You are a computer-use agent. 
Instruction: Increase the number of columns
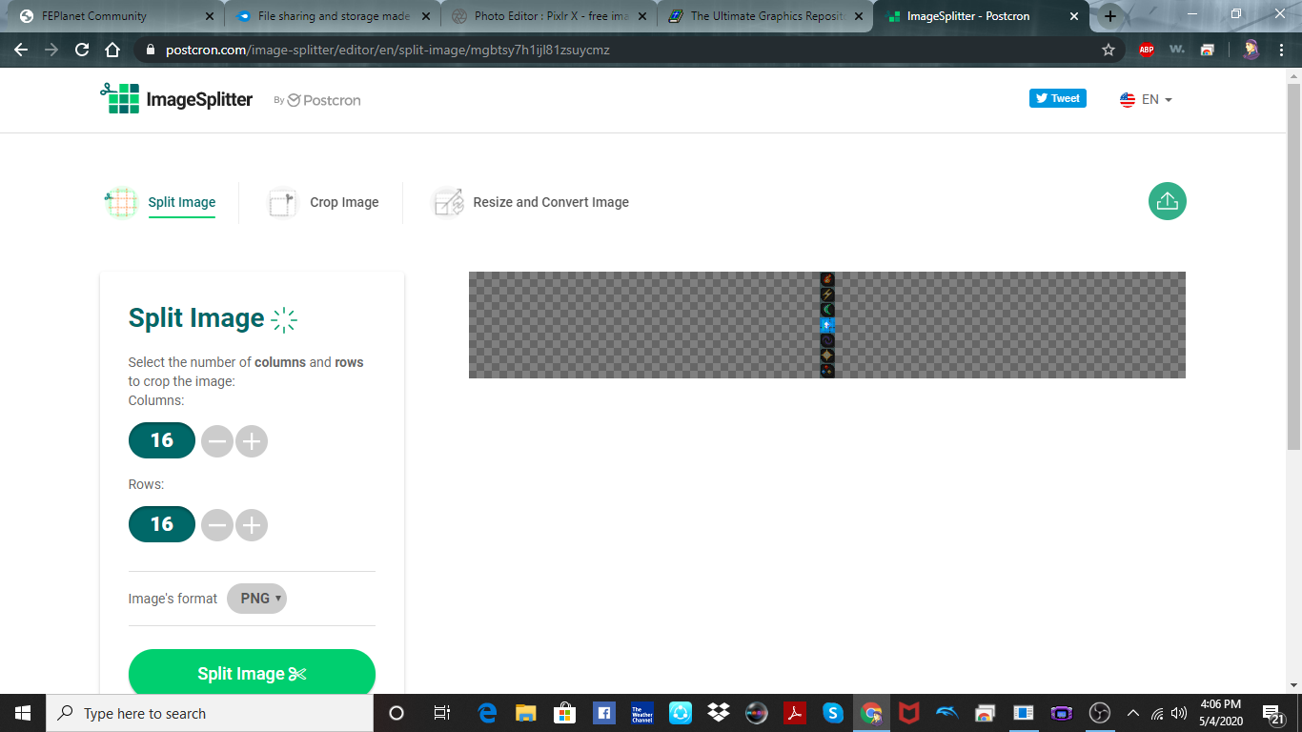coord(252,441)
